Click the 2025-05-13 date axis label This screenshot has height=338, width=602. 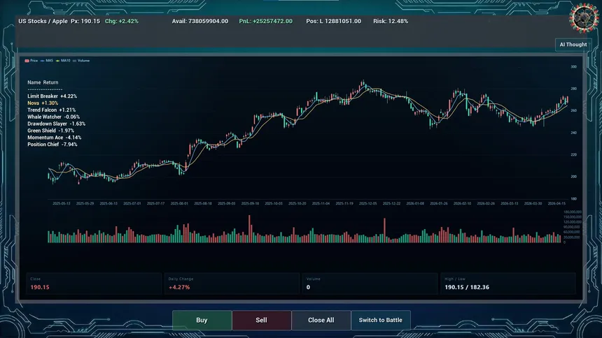click(62, 203)
